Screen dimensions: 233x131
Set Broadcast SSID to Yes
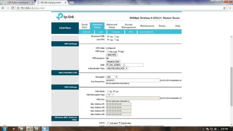(x=108, y=36)
